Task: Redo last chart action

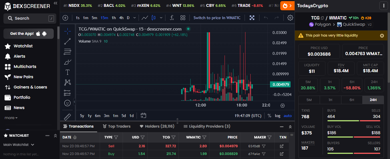Action: [277, 18]
